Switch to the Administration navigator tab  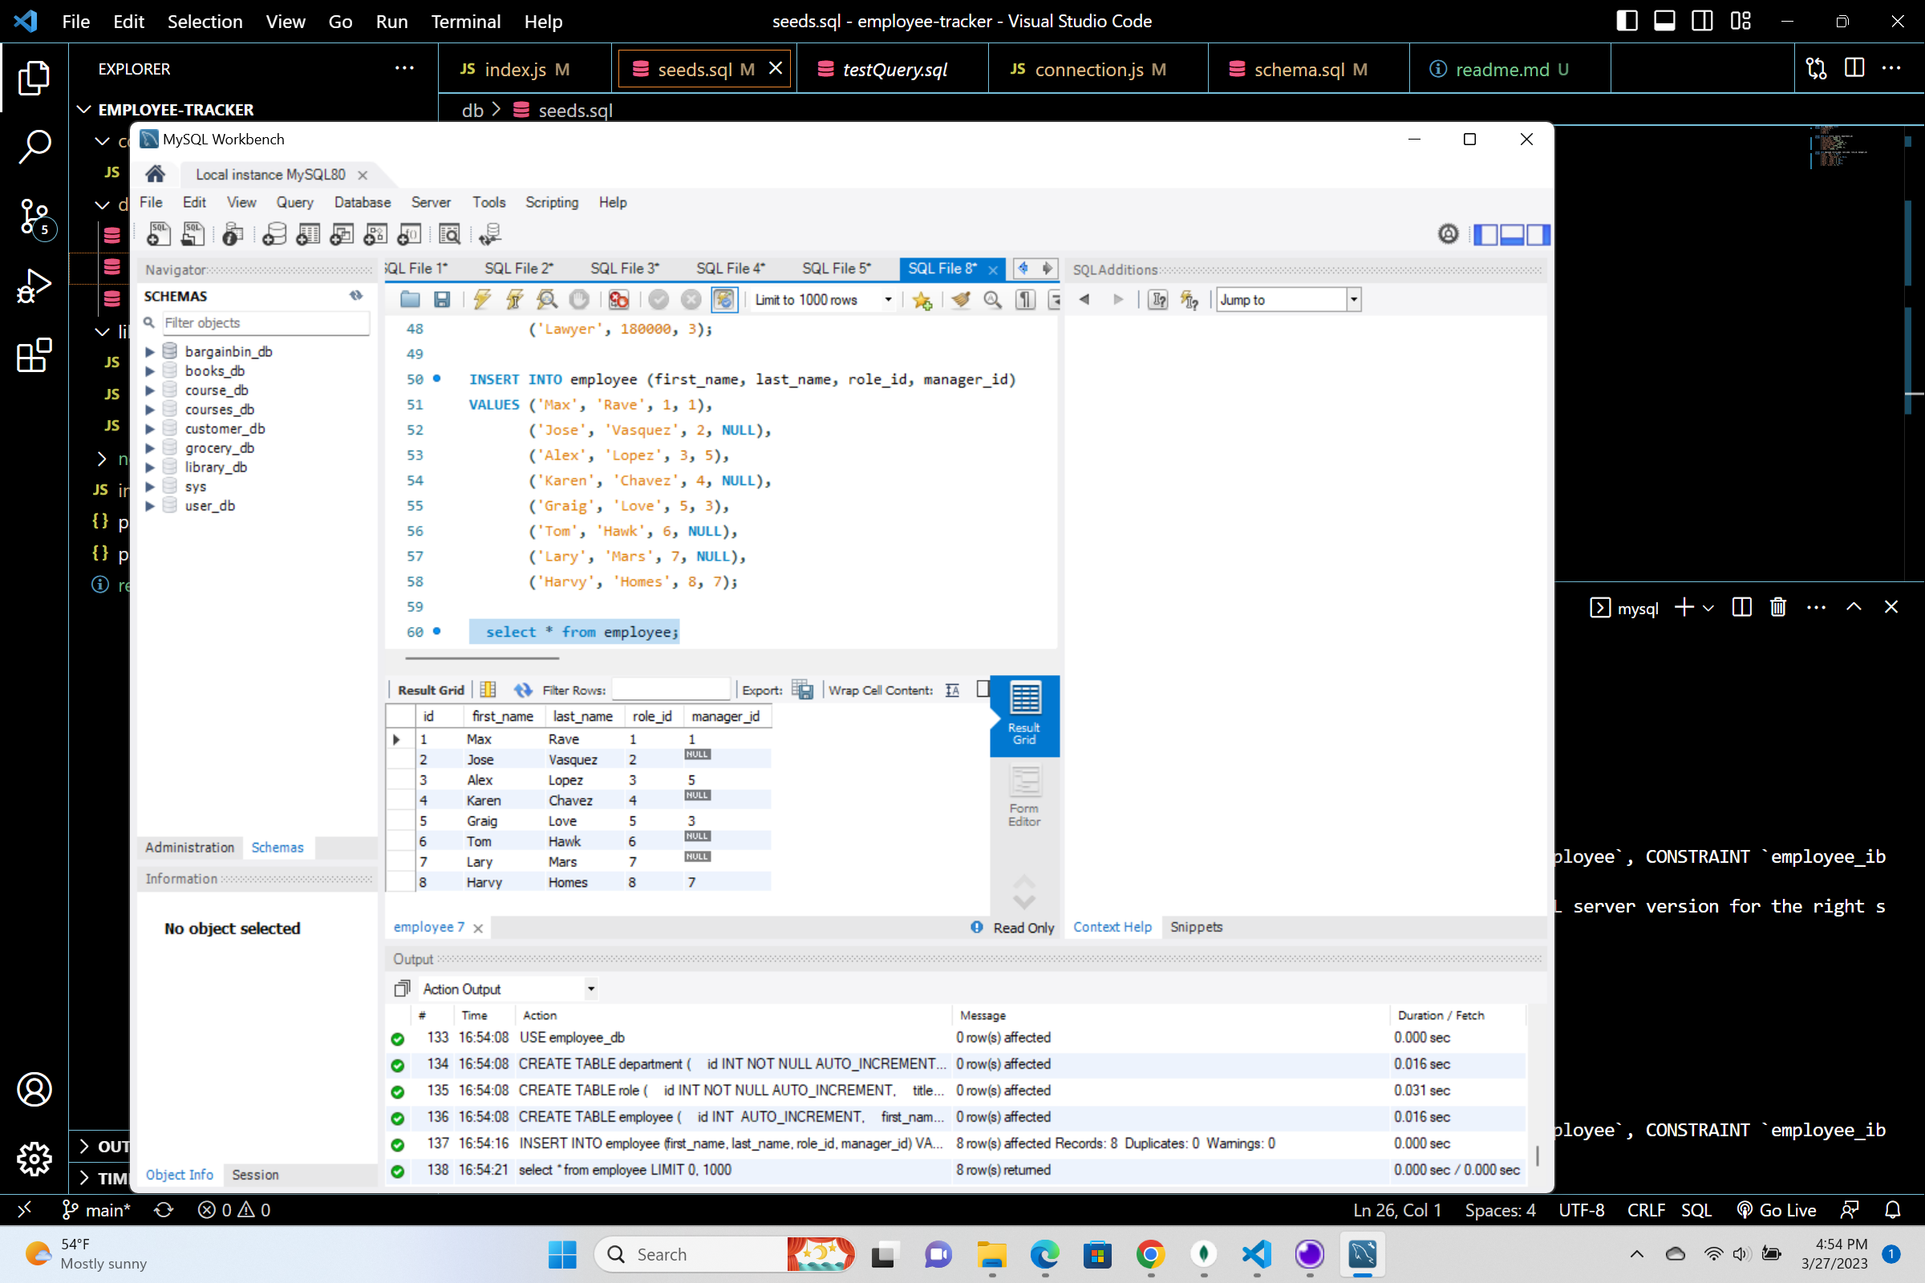pyautogui.click(x=189, y=847)
